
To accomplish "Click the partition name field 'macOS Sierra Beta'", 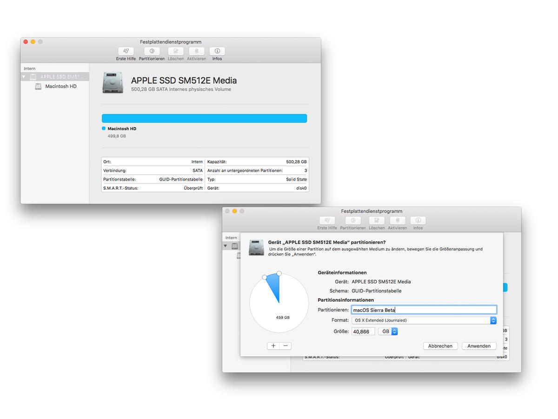I will point(424,310).
